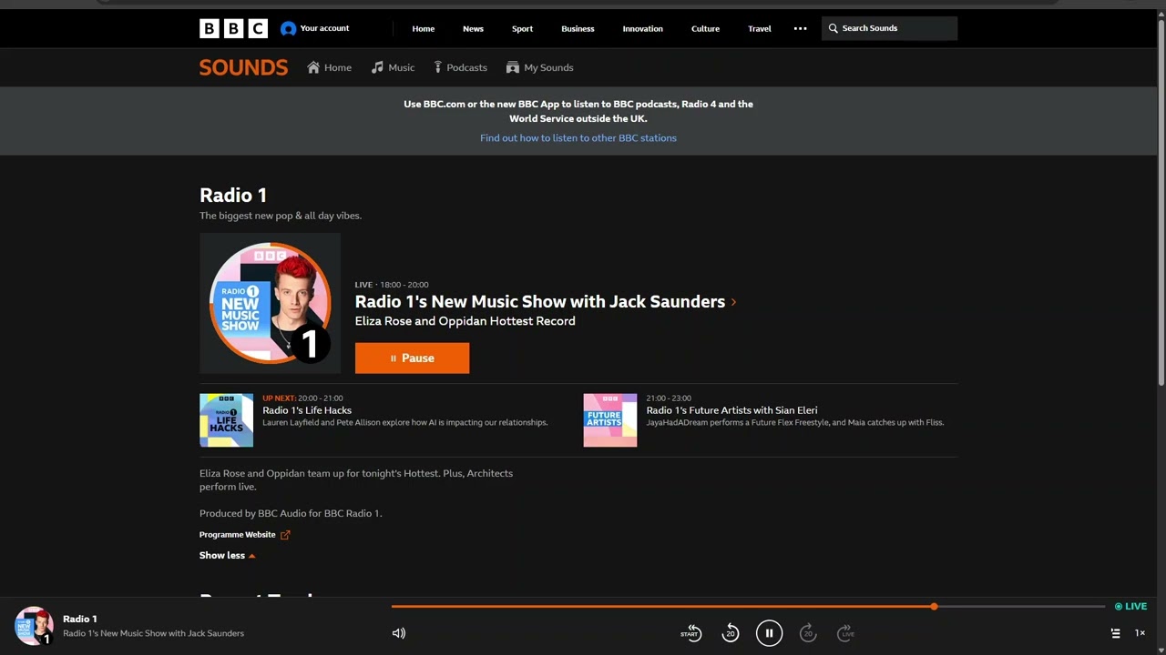Viewport: 1166px width, 655px height.
Task: Click the New Music Show artwork
Action: [x=270, y=303]
